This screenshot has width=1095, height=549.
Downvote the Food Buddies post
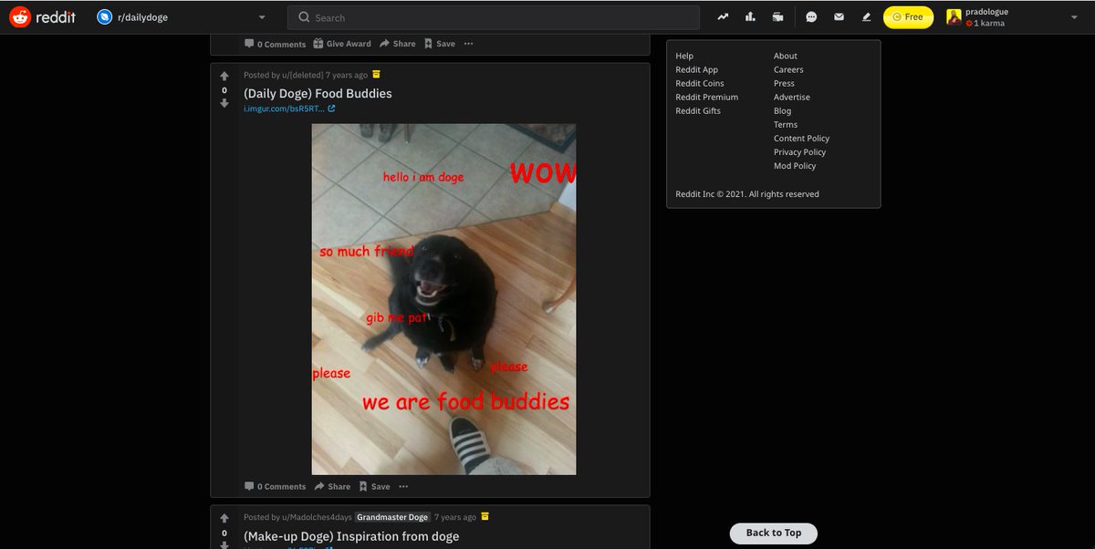(224, 104)
